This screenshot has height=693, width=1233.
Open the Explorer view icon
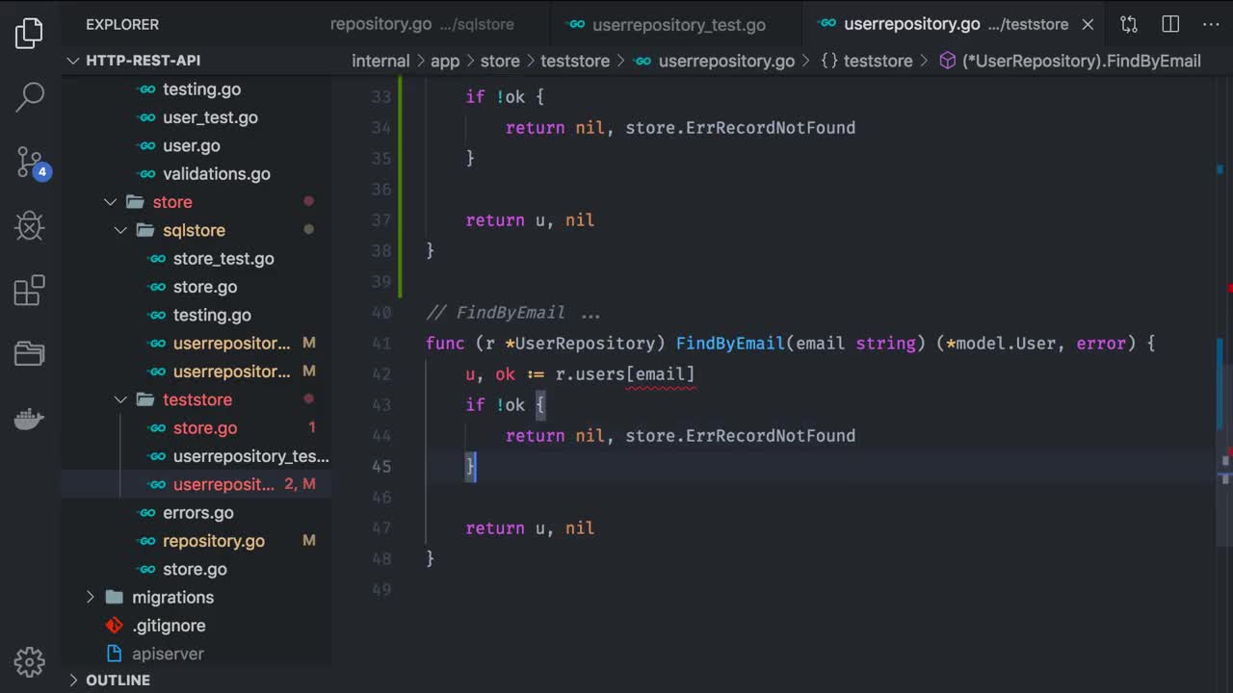click(29, 33)
